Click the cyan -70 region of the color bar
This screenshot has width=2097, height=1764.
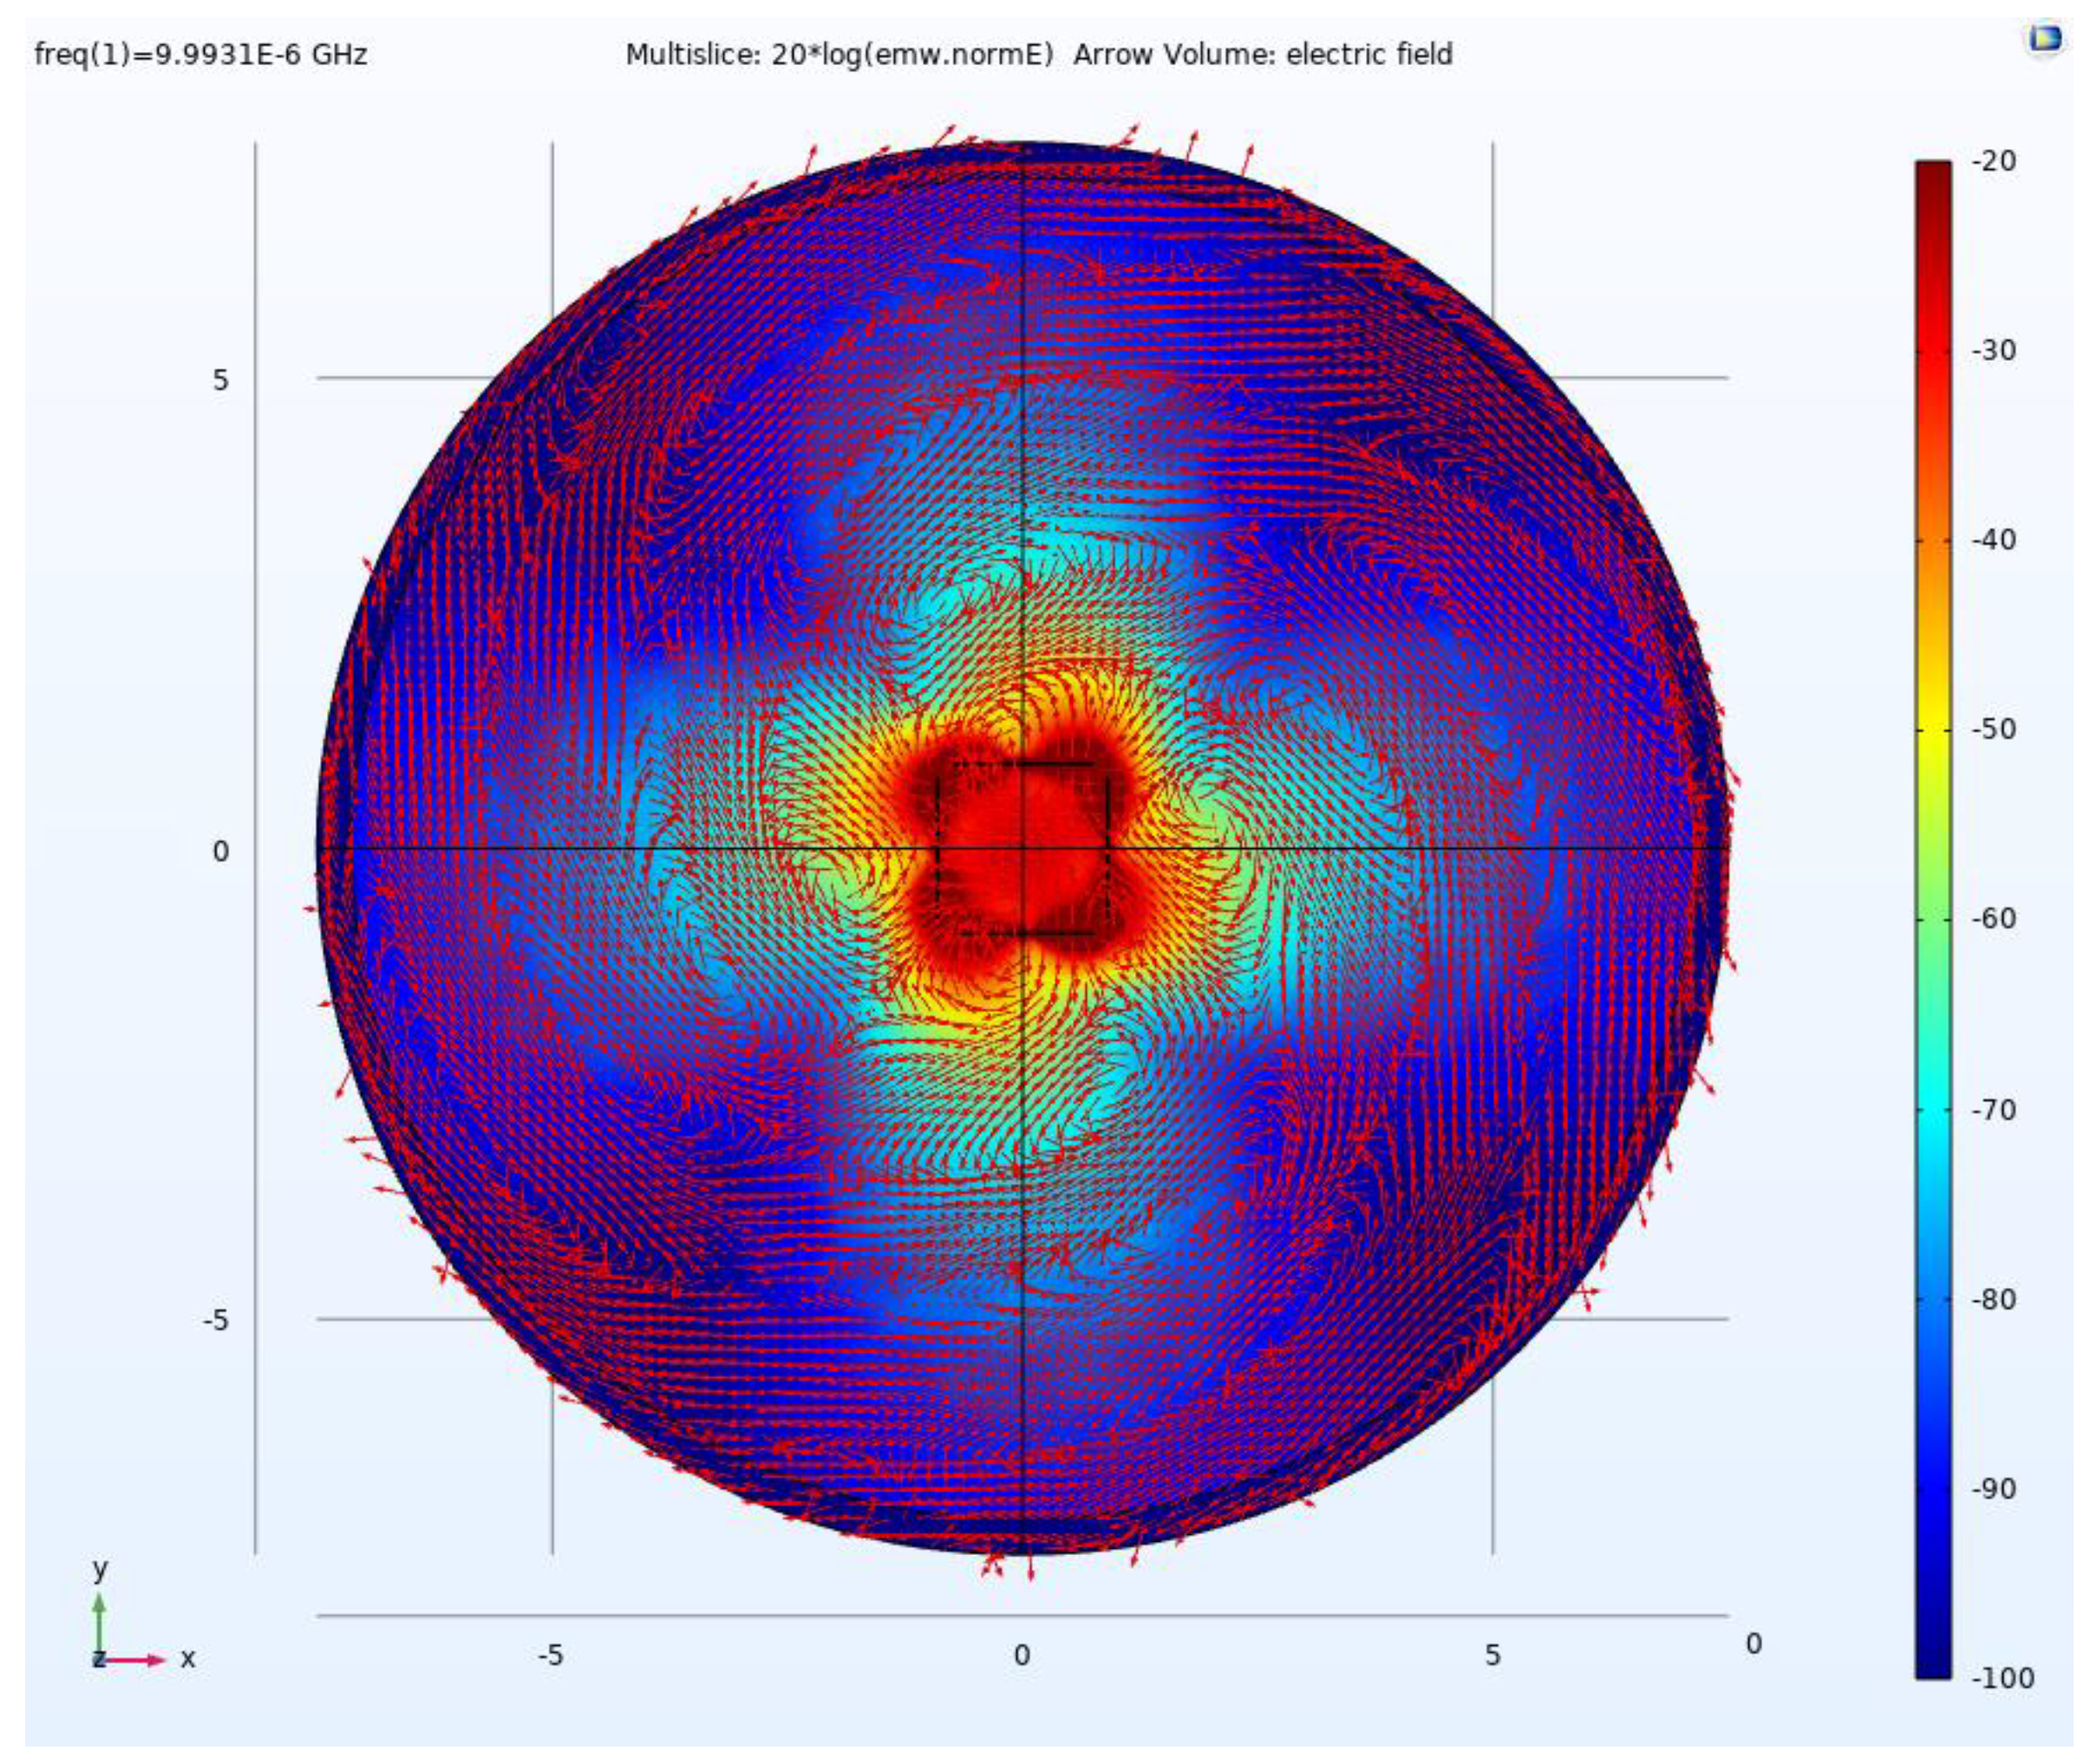tap(1933, 1109)
